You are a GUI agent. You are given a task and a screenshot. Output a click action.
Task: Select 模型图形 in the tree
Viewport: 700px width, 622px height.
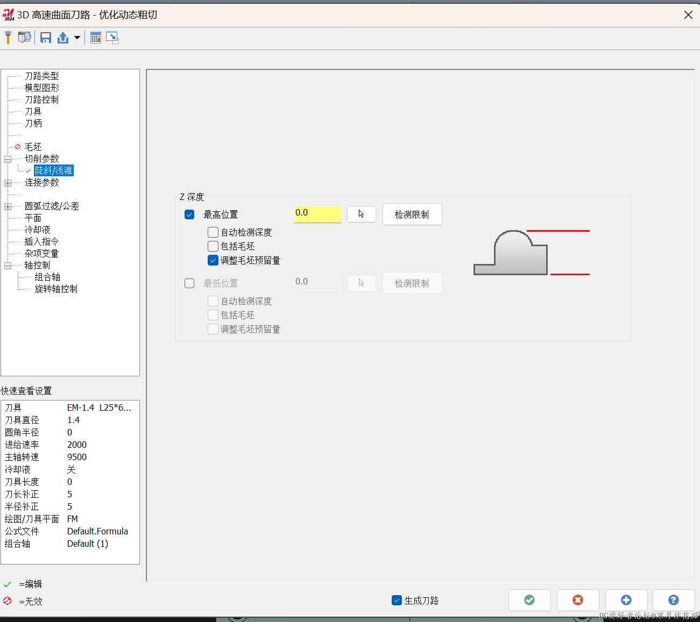click(41, 88)
